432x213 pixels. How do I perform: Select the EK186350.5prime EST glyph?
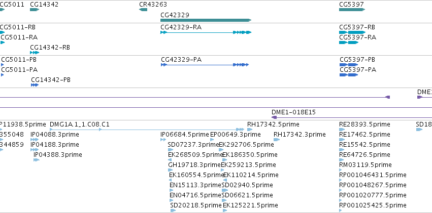tap(224, 160)
